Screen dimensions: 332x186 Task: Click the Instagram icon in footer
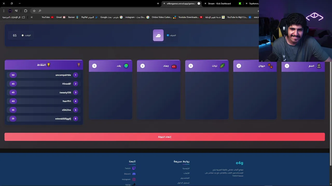134,179
